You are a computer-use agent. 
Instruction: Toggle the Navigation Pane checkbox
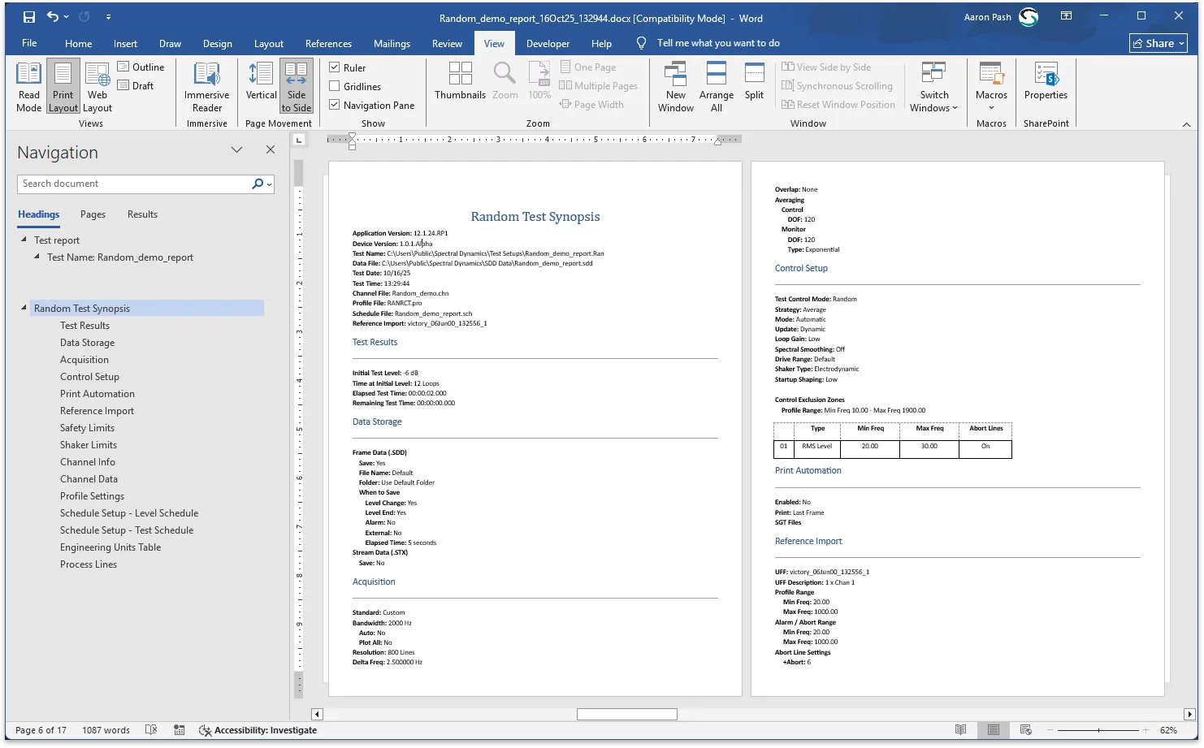(334, 105)
